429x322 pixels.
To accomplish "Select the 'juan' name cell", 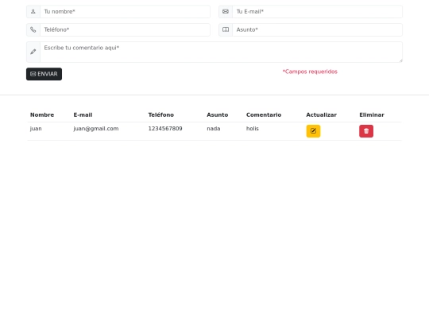I will 36,129.
